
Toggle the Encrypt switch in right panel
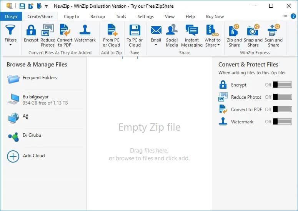[x=282, y=85]
